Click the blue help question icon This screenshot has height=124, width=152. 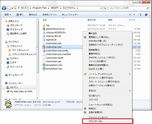click(146, 15)
